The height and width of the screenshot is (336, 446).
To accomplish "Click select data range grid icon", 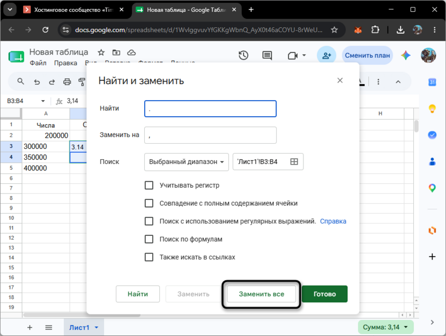I will (294, 162).
